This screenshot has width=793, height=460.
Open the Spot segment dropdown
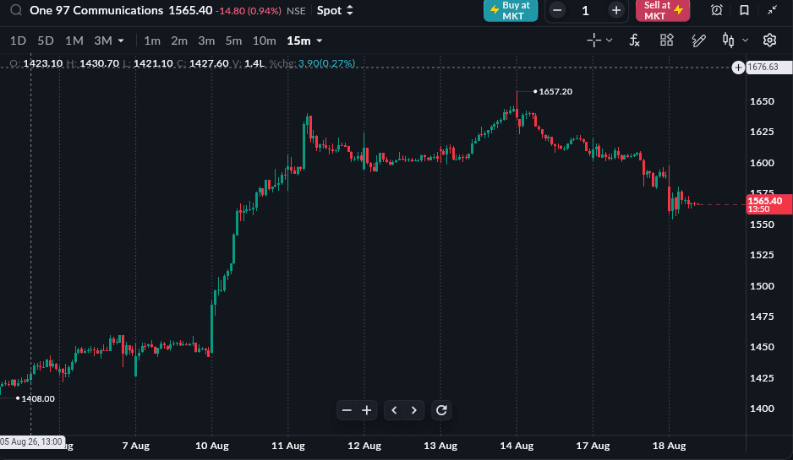[335, 10]
